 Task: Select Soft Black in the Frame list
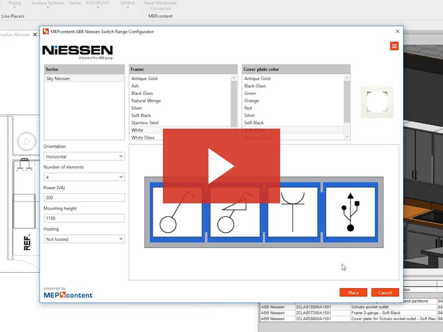(x=141, y=115)
